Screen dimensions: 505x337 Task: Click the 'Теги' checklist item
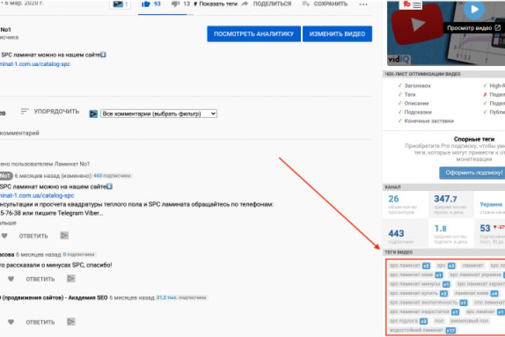coord(410,95)
